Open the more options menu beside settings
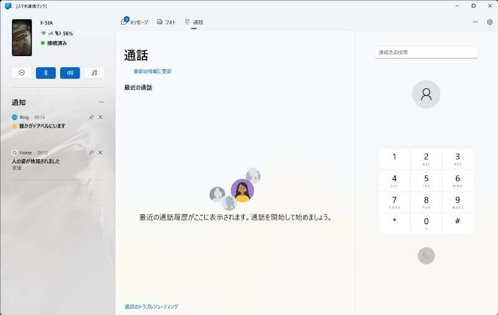Viewport: 498px width, 315px height. coord(475,22)
